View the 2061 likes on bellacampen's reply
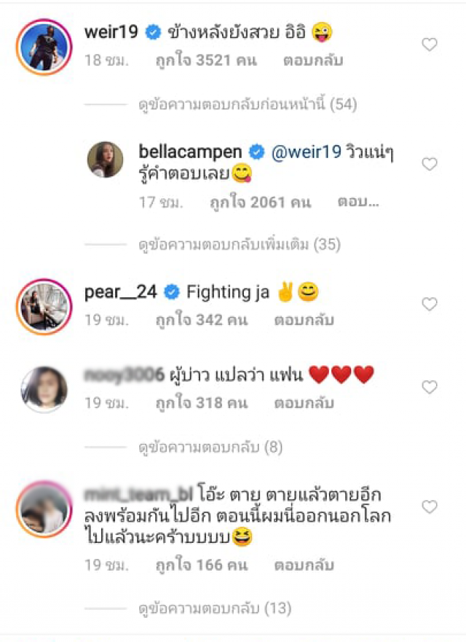 260,202
